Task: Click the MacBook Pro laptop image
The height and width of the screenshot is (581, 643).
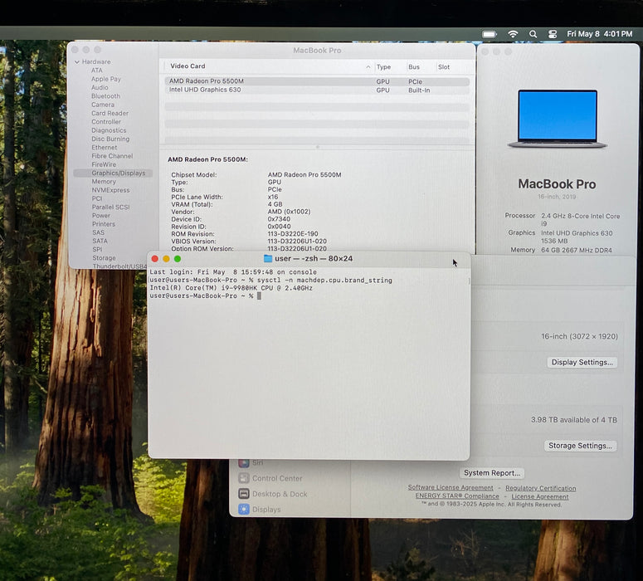Action: click(558, 119)
